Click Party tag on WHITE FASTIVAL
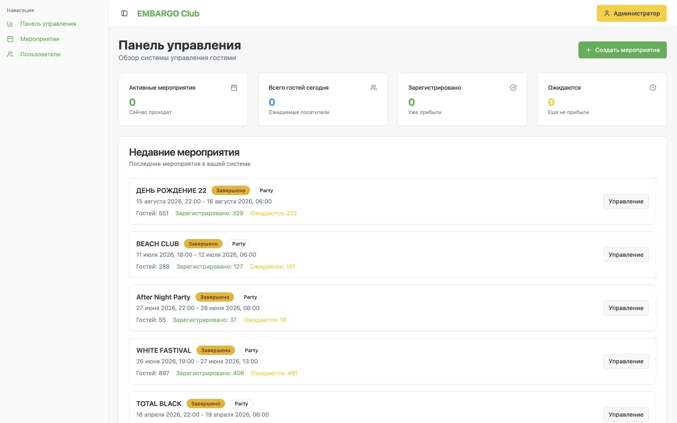Screen dimensions: 677x423 click(x=251, y=350)
